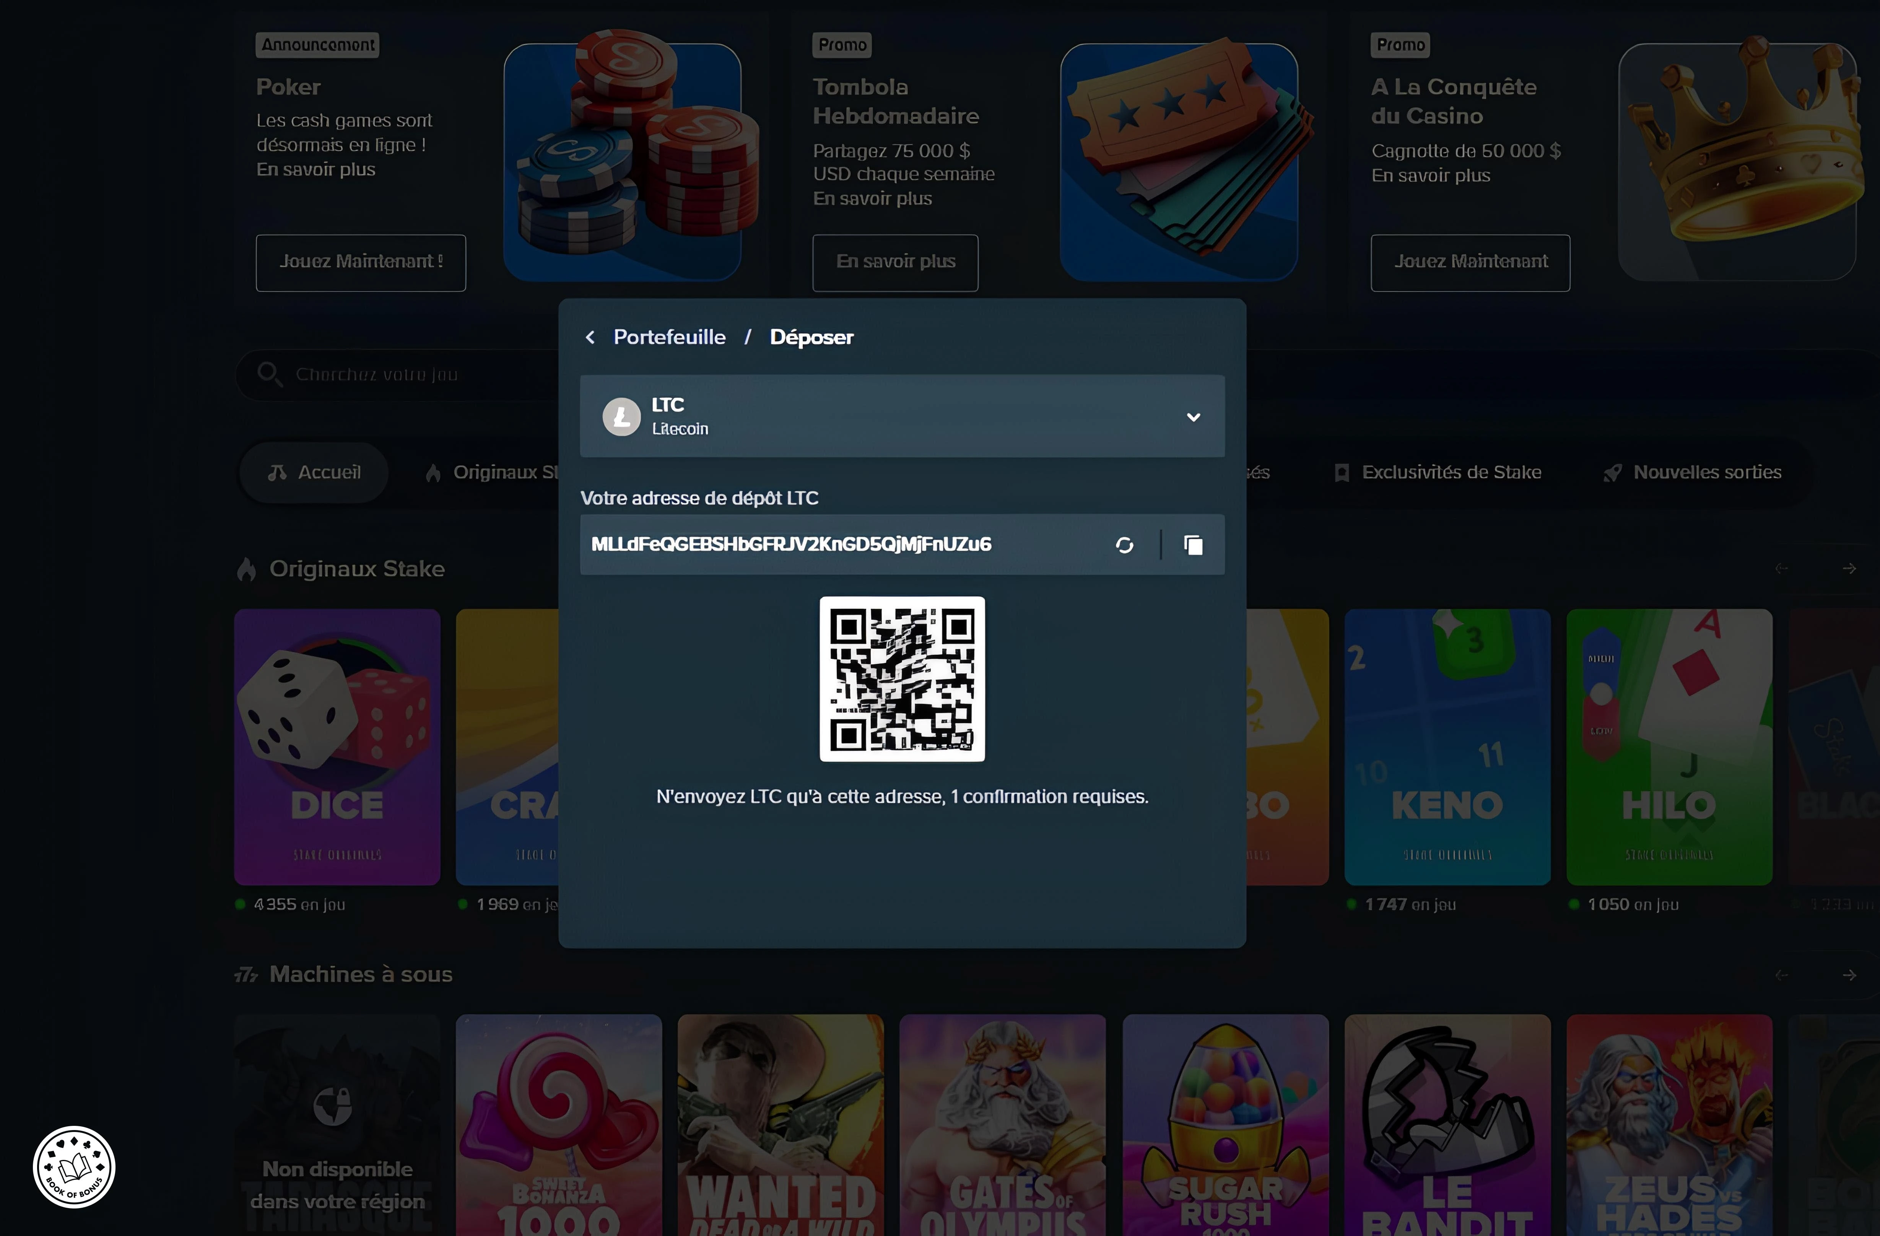Click the Announcement tag on Poker card
The image size is (1880, 1236).
click(317, 45)
